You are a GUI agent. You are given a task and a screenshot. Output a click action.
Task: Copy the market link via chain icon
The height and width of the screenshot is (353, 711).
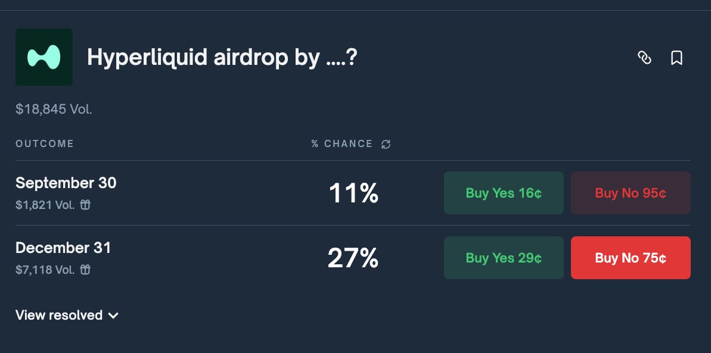coord(644,58)
